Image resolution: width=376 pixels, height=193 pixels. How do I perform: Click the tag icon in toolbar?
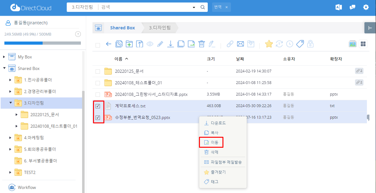(x=300, y=44)
